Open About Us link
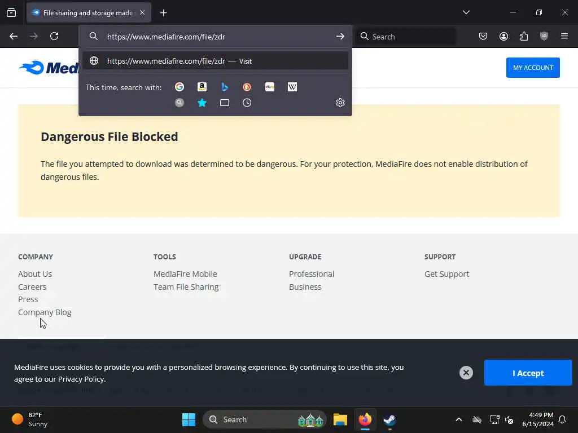 tap(35, 274)
